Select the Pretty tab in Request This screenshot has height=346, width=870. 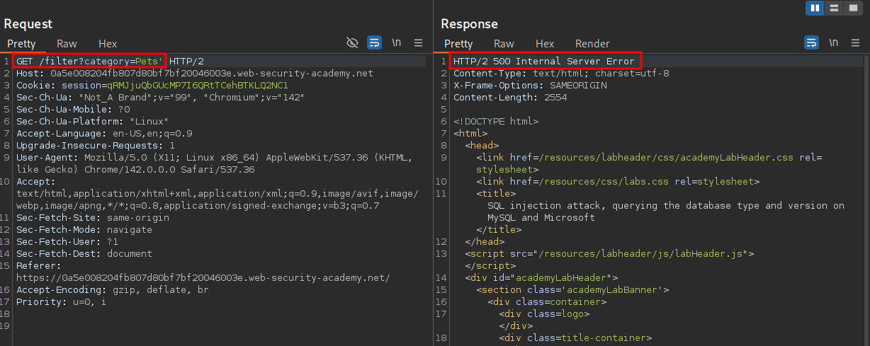point(21,44)
